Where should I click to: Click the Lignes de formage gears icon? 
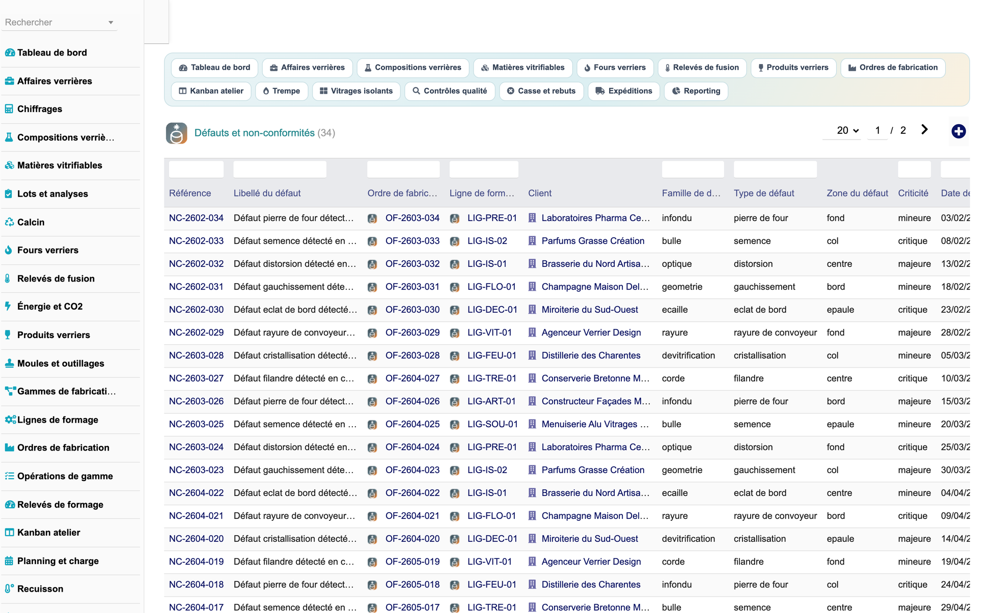click(11, 420)
